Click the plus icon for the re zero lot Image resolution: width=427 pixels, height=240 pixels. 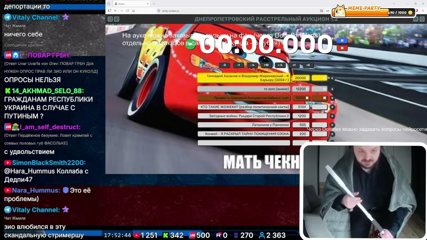pyautogui.click(x=332, y=89)
